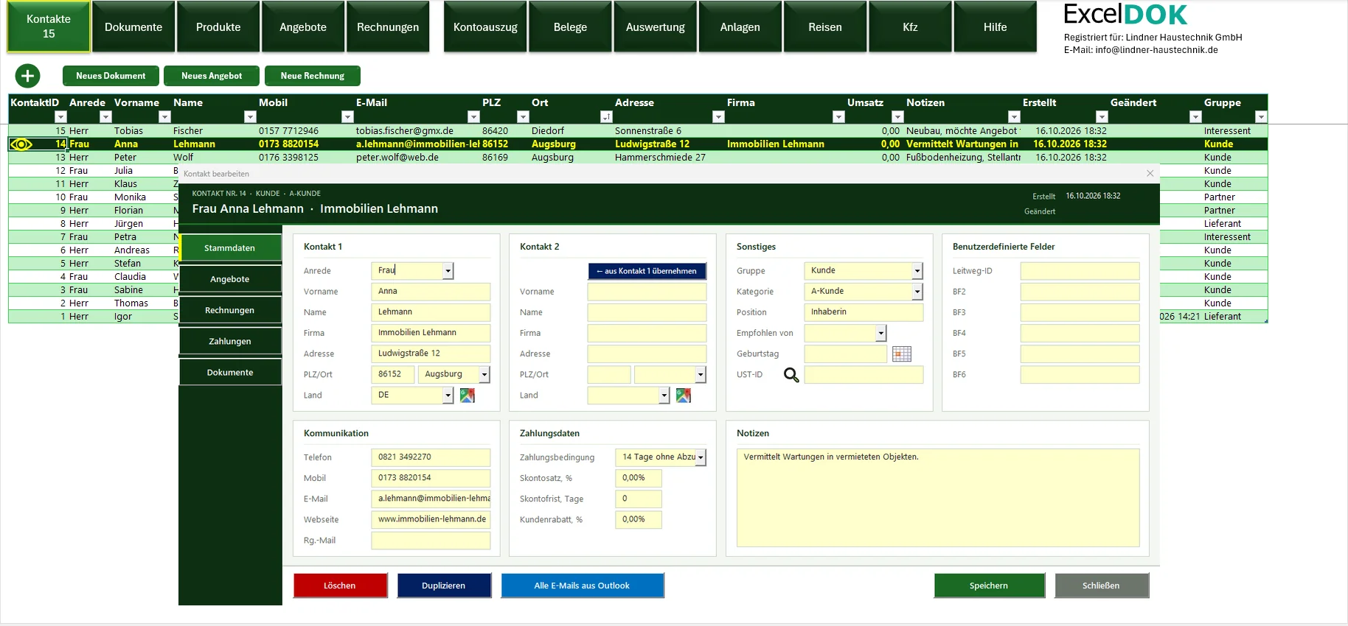Open the E-Mail column filter arrow

(473, 116)
